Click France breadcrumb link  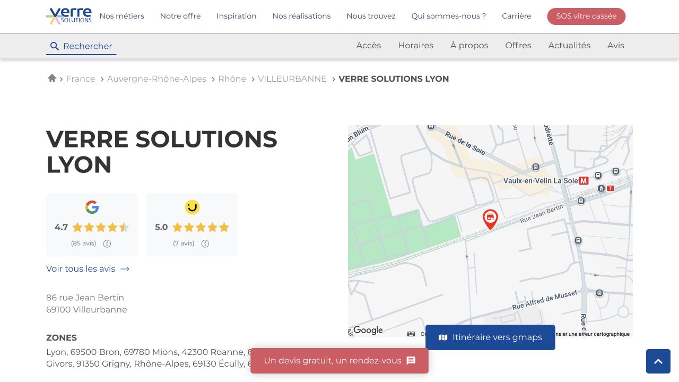click(81, 79)
